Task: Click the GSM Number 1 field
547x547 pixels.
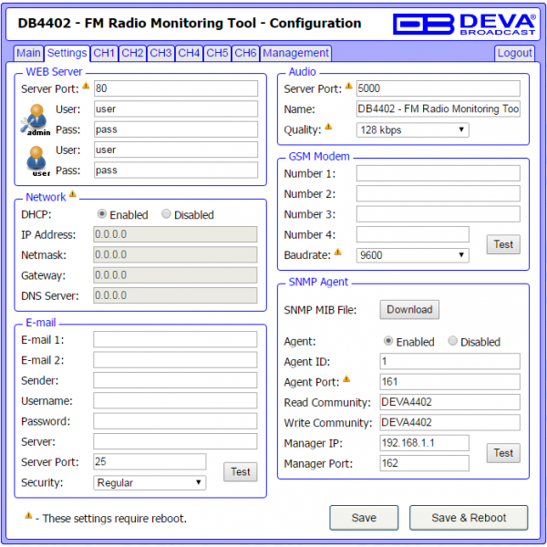Action: (439, 173)
